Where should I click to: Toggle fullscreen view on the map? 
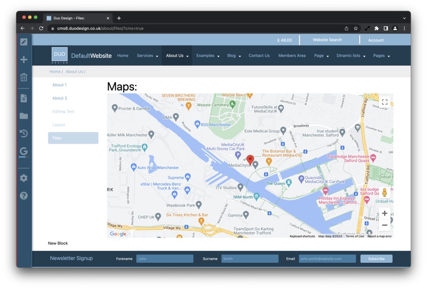click(384, 102)
